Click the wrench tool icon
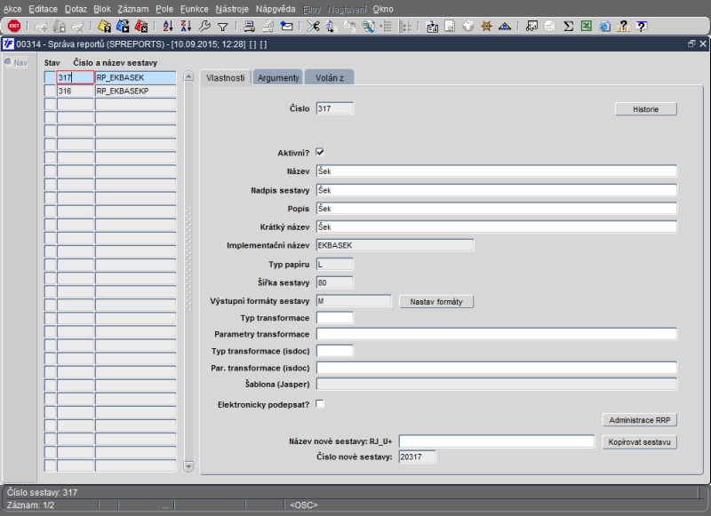 tap(205, 27)
